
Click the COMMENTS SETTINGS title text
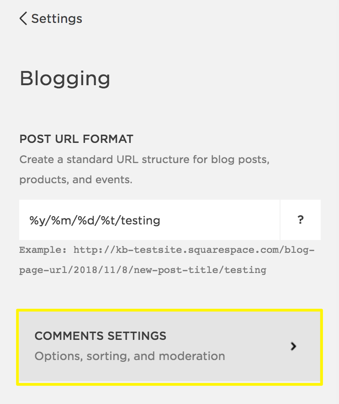100,336
